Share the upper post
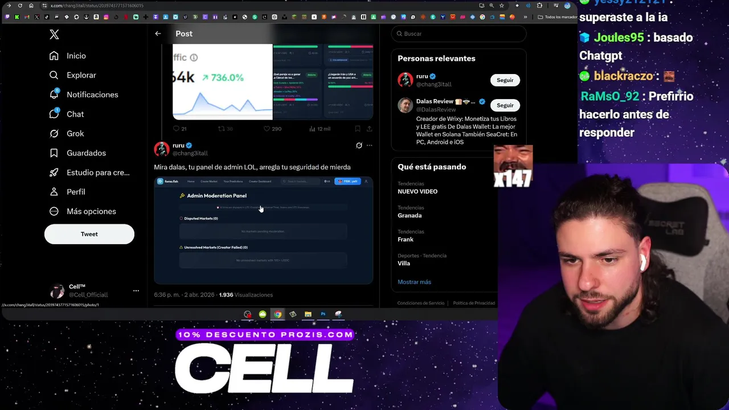Screen dimensions: 729x410 tap(369, 129)
